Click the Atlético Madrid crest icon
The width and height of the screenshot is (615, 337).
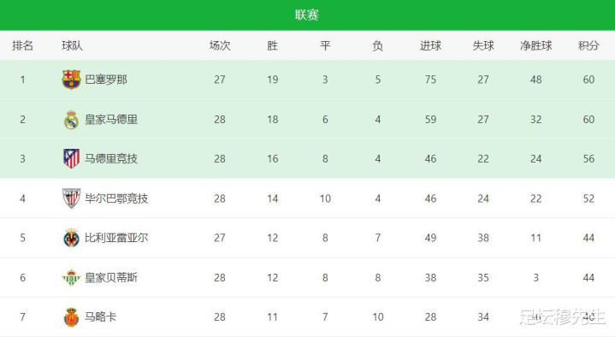coord(71,158)
